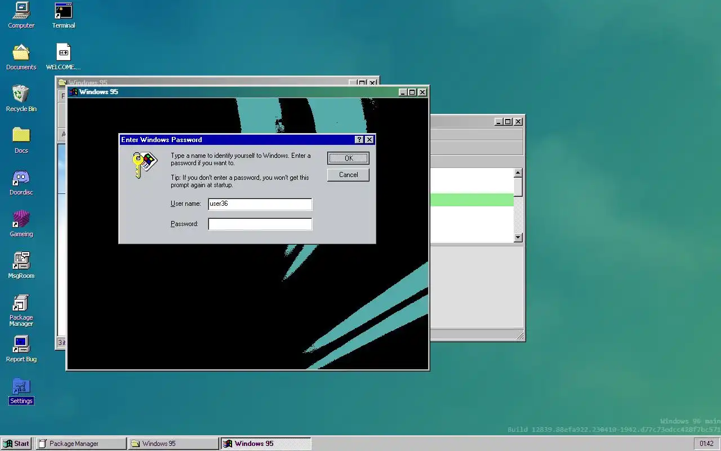Launch the Package Manager desktop shortcut
The width and height of the screenshot is (721, 451).
click(x=21, y=310)
